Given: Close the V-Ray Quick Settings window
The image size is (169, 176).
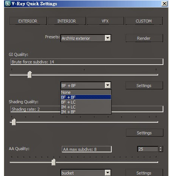Looking at the screenshot, I should 165,4.
